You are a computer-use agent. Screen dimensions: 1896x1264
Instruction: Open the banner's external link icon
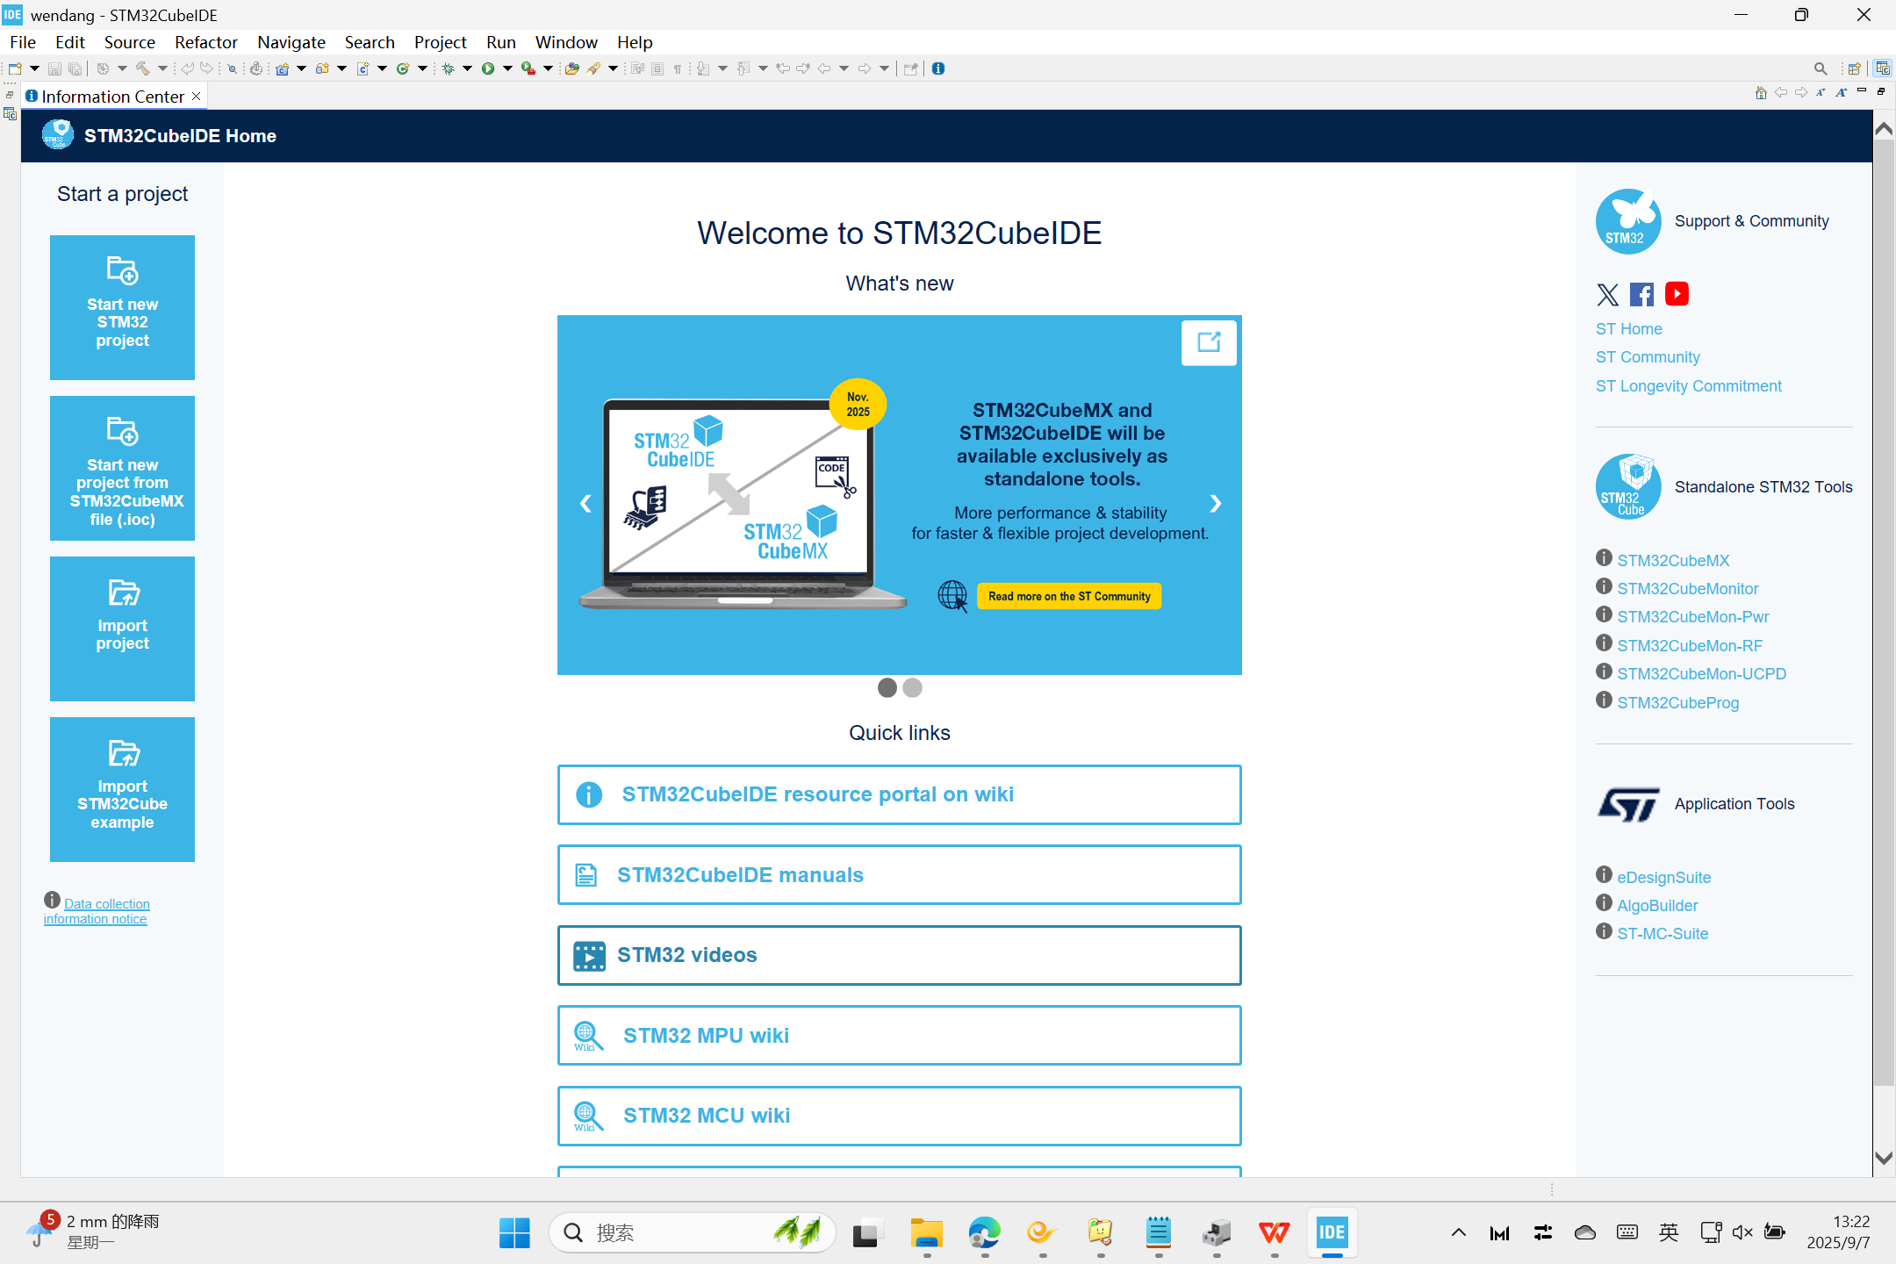coord(1209,342)
